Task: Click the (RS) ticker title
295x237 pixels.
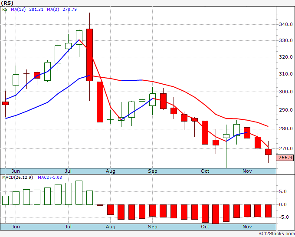Action: 7,3
